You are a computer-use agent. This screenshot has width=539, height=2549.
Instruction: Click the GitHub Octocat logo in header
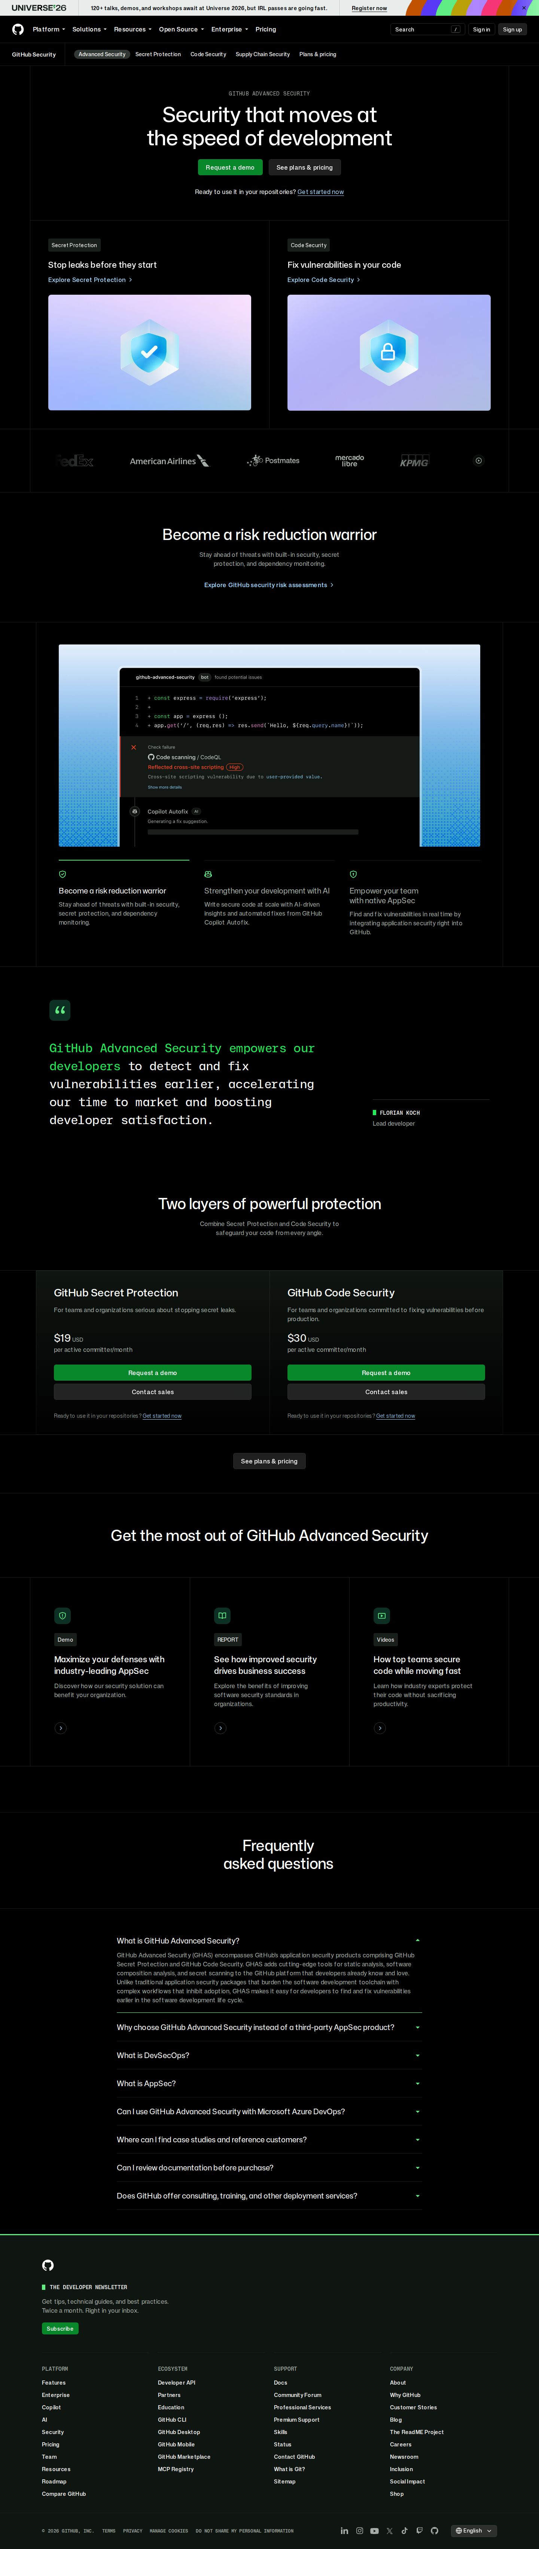18,30
